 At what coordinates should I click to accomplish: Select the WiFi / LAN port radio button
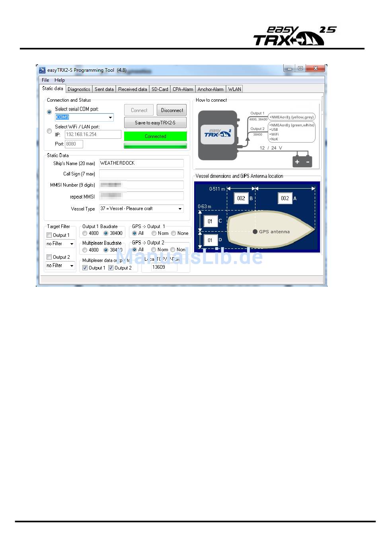coord(49,131)
